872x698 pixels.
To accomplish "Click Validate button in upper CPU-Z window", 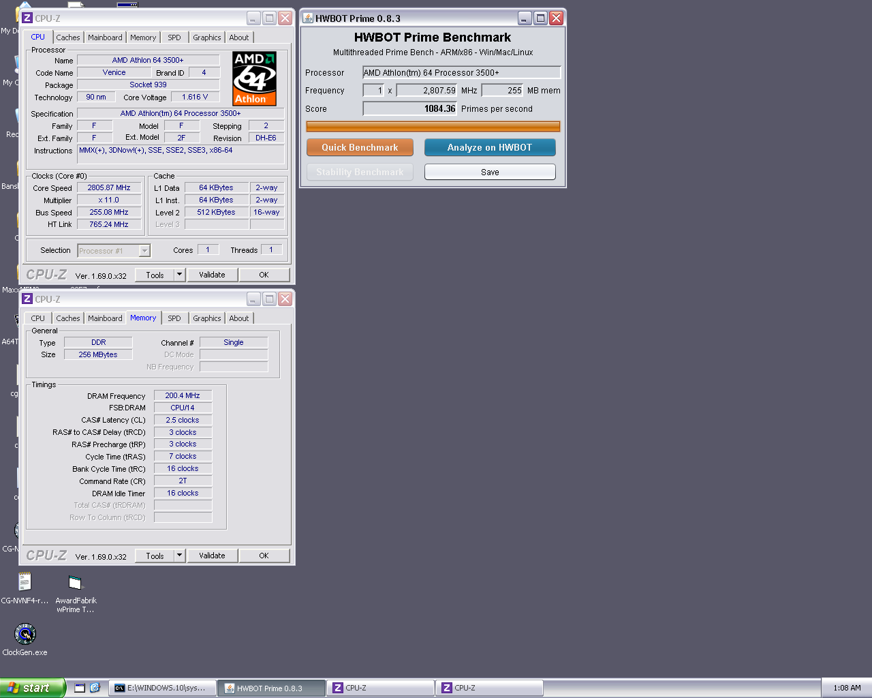I will point(212,275).
